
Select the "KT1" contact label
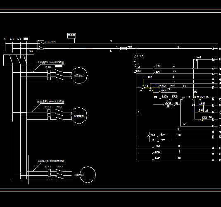point(203,103)
